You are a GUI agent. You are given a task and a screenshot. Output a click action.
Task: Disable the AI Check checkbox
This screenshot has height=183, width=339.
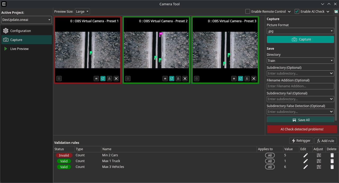297,11
